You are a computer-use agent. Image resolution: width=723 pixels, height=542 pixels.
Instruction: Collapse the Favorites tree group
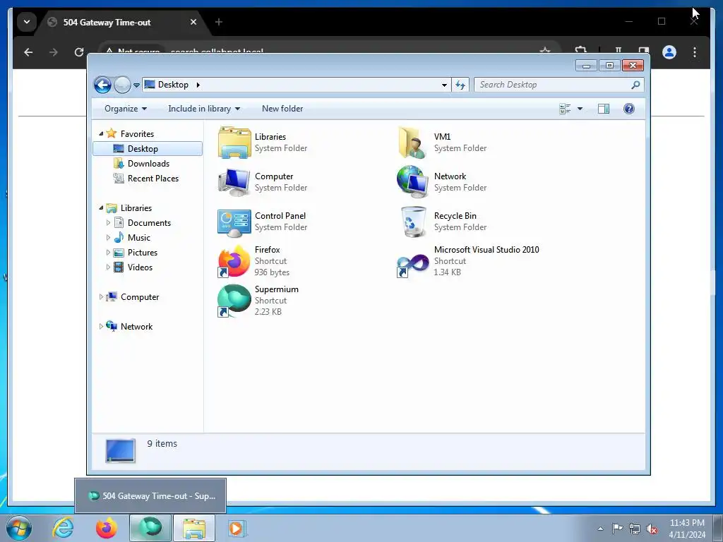101,133
